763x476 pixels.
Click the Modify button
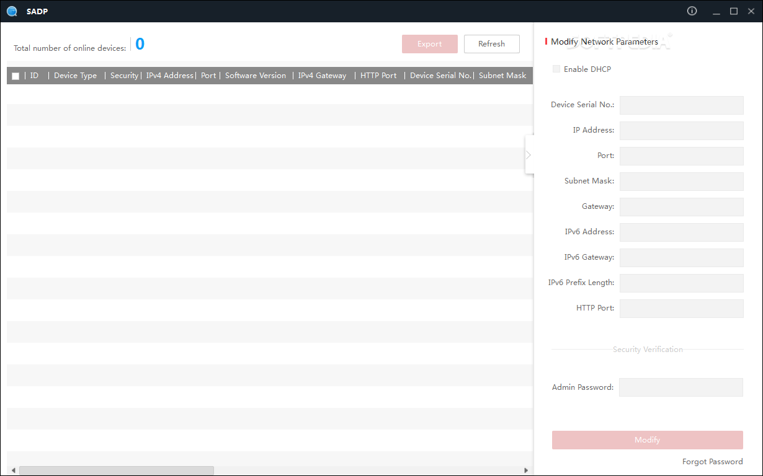(x=647, y=440)
